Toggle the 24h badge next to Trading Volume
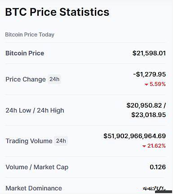Image resolution: width=173 pixels, height=194 pixels. 61,141
